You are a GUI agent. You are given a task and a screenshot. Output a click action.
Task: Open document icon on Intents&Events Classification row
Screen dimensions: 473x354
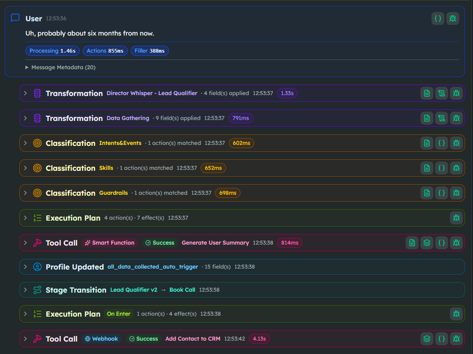click(426, 143)
